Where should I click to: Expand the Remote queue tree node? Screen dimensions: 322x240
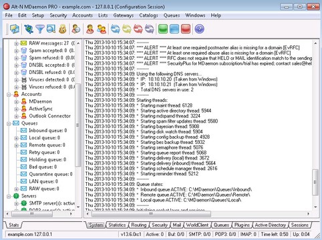(x=16, y=145)
